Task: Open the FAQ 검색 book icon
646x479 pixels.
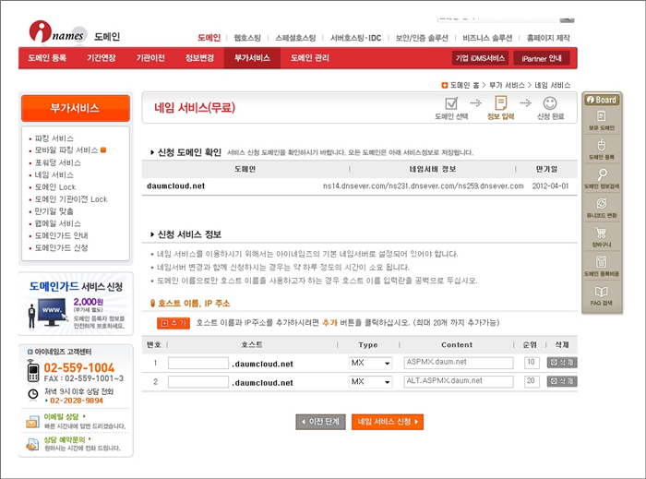Action: [602, 295]
